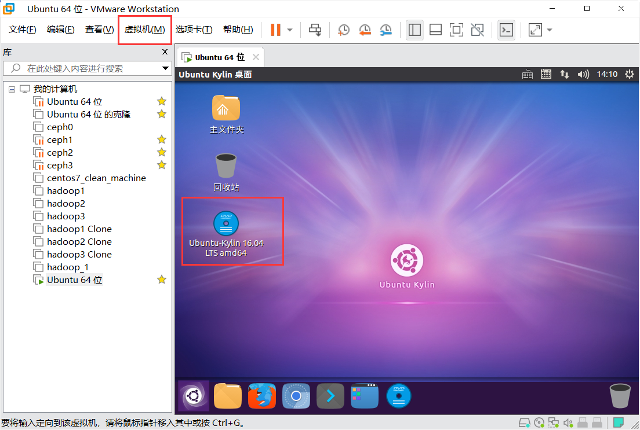Revert the virtual machine to its snapshot

point(365,30)
